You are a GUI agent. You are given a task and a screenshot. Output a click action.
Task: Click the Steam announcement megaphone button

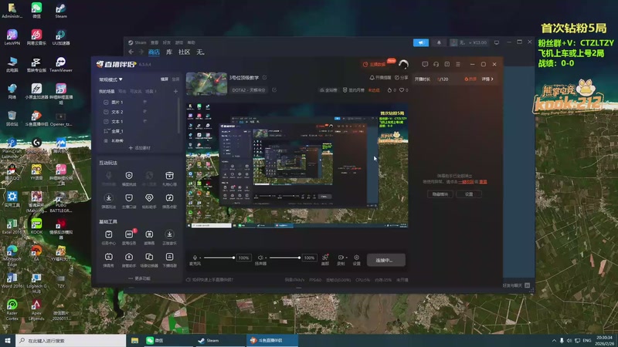click(421, 42)
